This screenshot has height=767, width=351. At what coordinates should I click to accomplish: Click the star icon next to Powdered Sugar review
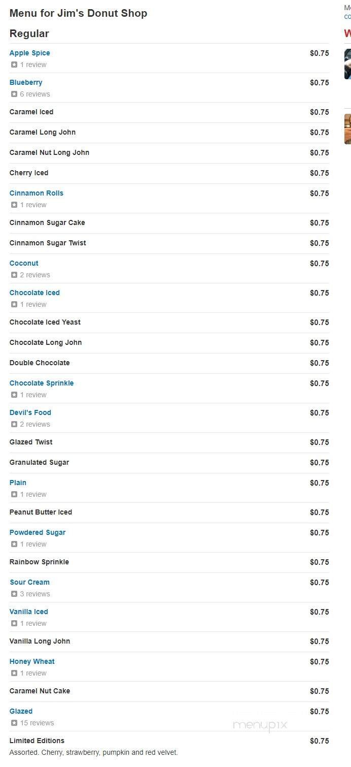pos(14,544)
